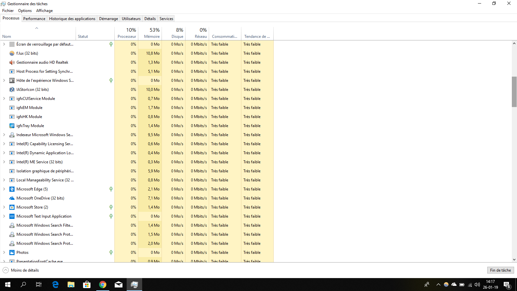
Task: Open the Options menu
Action: click(25, 11)
